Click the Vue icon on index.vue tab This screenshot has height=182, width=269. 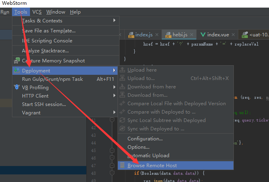(x=203, y=35)
